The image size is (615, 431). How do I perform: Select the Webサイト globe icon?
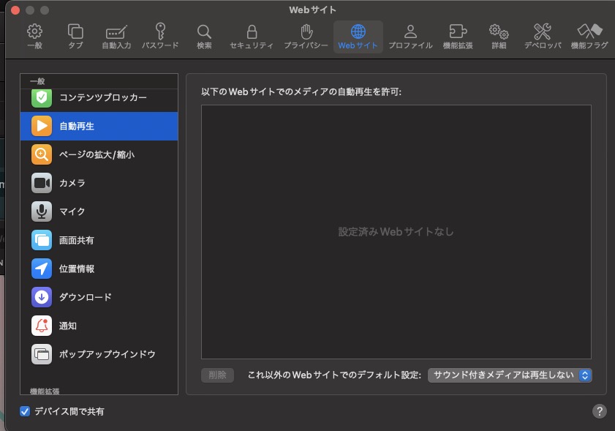coord(358,31)
